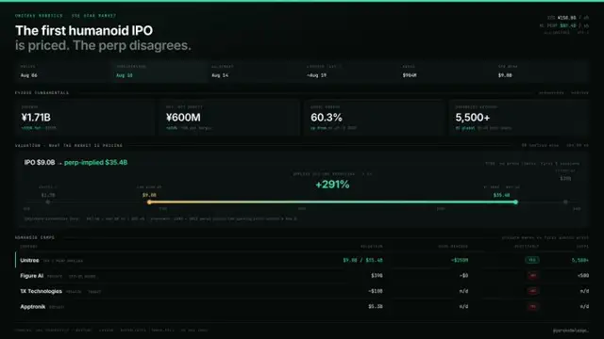604x339 pixels.
Task: Click the "Humanoid comps" section header
Action: [35, 237]
